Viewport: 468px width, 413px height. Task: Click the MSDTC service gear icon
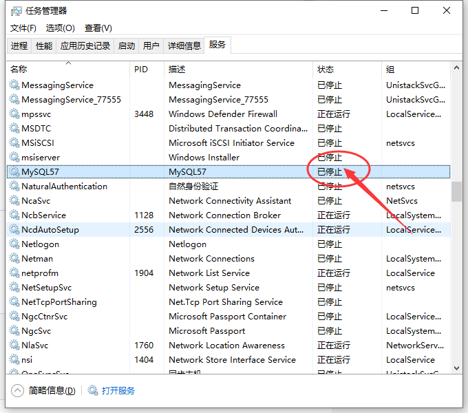click(x=14, y=128)
